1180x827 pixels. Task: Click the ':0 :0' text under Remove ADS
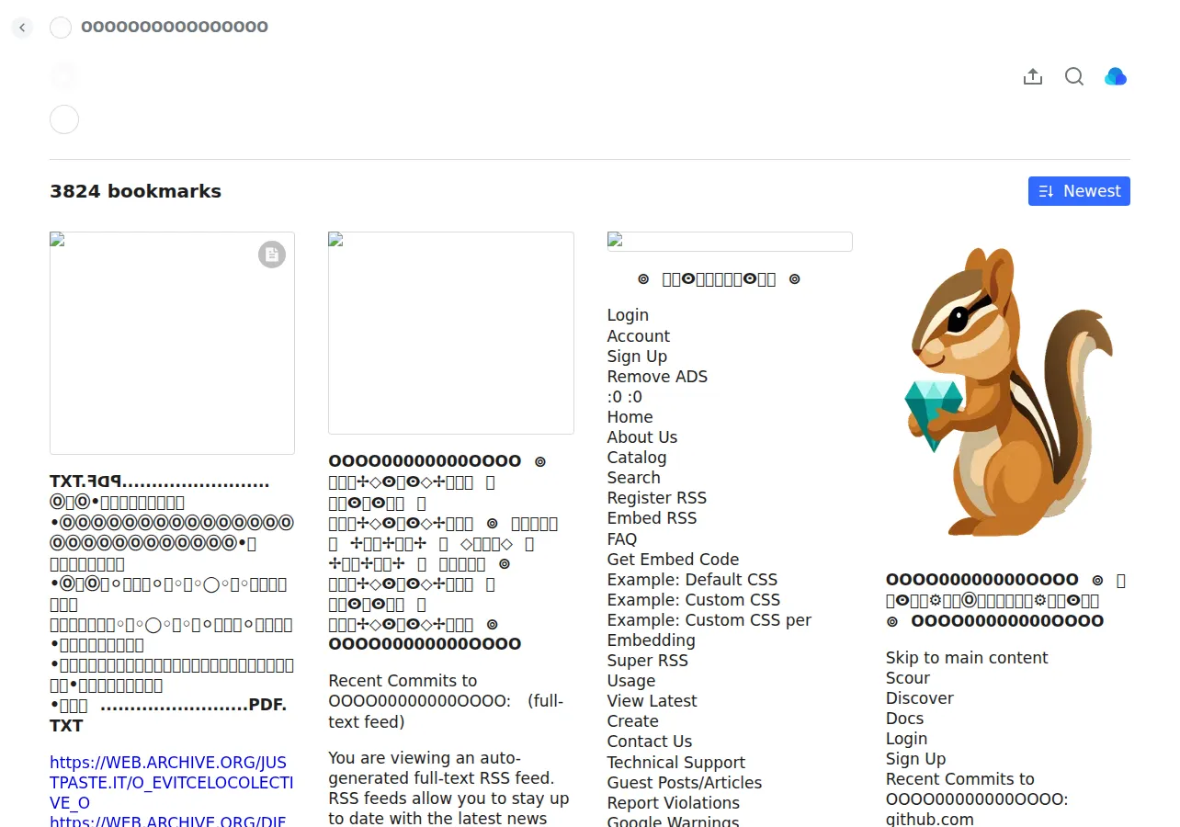click(625, 397)
